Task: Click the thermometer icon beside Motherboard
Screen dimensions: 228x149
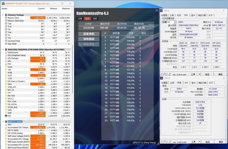Action: [6, 53]
